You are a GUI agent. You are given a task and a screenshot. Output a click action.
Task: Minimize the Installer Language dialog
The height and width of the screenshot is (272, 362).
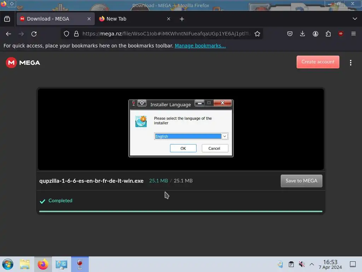[x=200, y=103]
